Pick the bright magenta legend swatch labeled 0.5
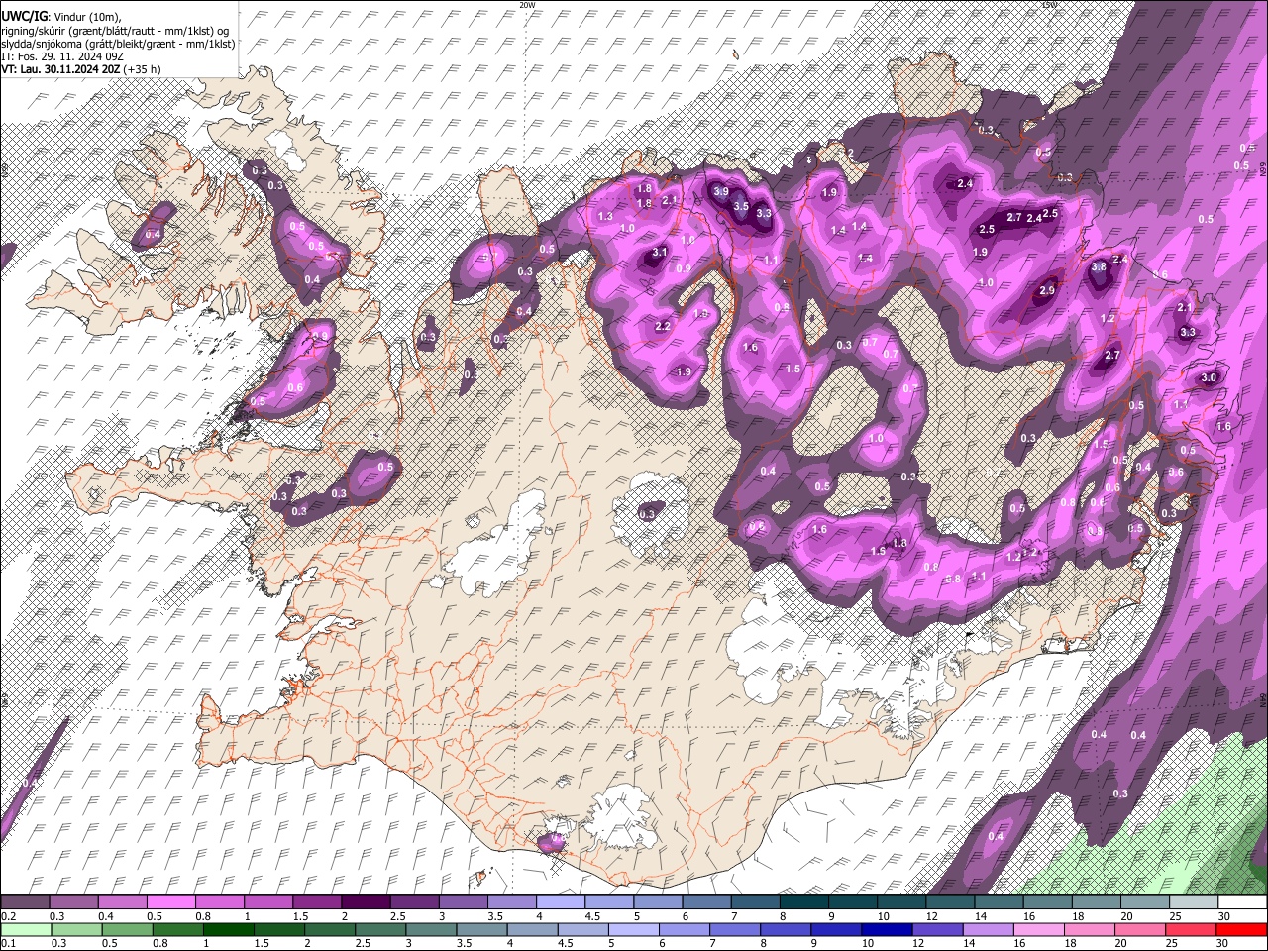The image size is (1268, 951). 170,901
